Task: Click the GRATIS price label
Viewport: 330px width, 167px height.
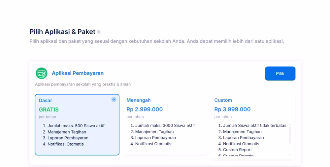Action: pyautogui.click(x=49, y=109)
